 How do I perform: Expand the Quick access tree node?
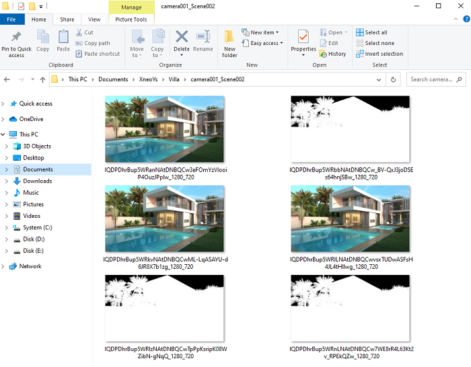click(5, 104)
